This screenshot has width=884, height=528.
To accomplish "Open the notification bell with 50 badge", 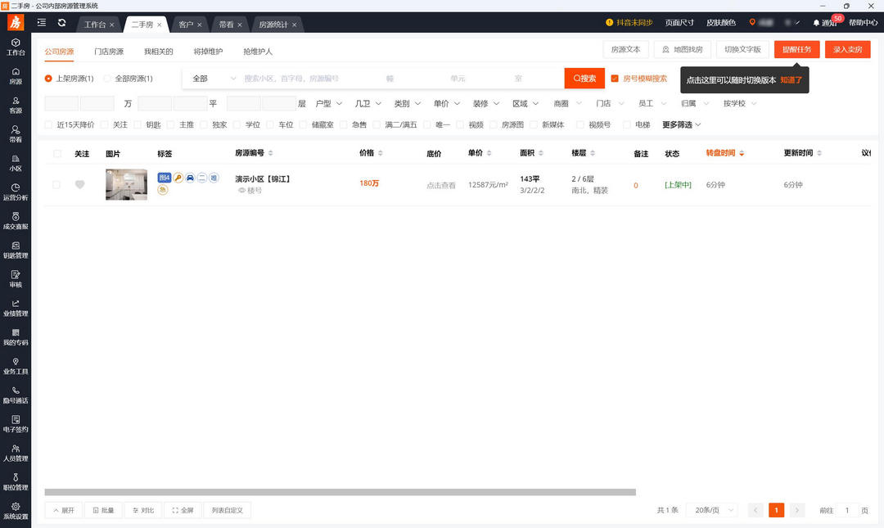I will pyautogui.click(x=820, y=24).
